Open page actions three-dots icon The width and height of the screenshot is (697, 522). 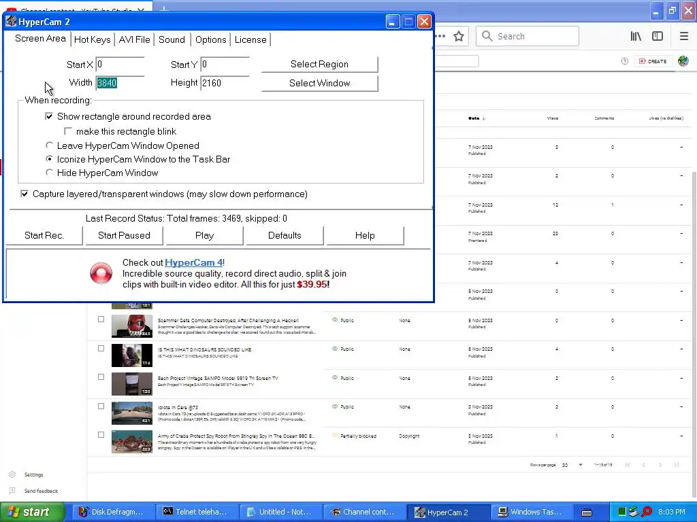[x=440, y=37]
